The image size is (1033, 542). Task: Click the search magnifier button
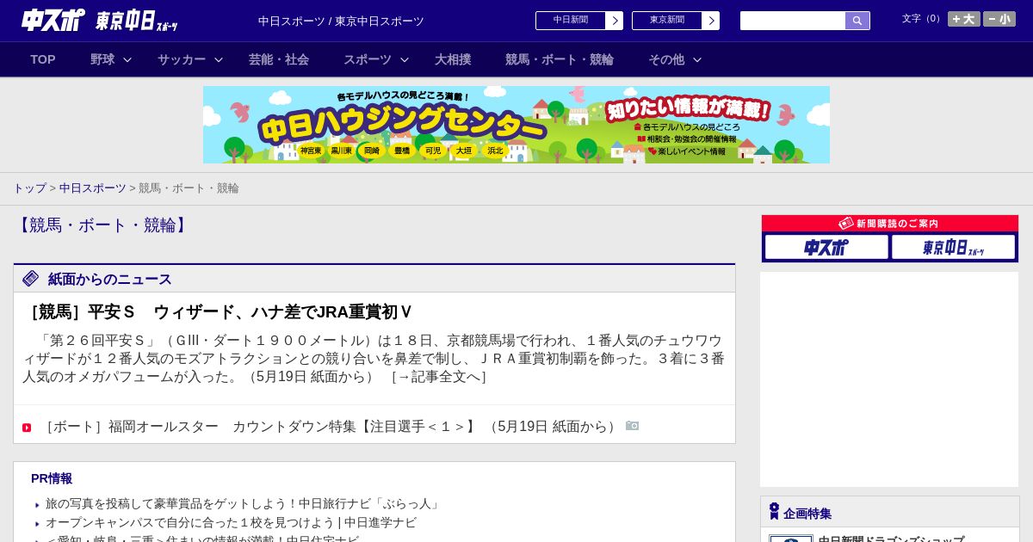[x=857, y=21]
